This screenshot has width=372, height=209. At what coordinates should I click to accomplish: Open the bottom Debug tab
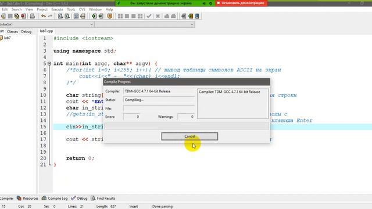click(x=79, y=198)
